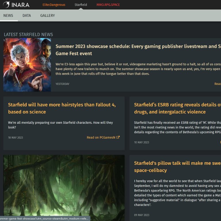
Task: Click the INARA logo icon
Action: (x=7, y=5)
